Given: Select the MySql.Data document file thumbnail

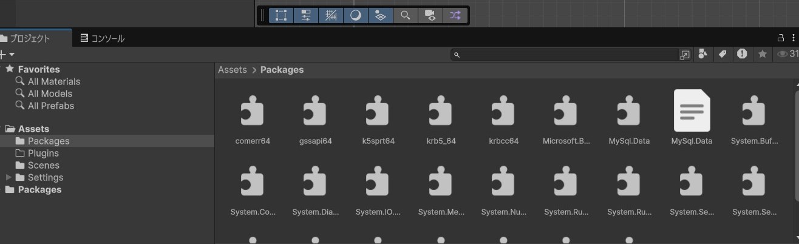Looking at the screenshot, I should click(692, 111).
